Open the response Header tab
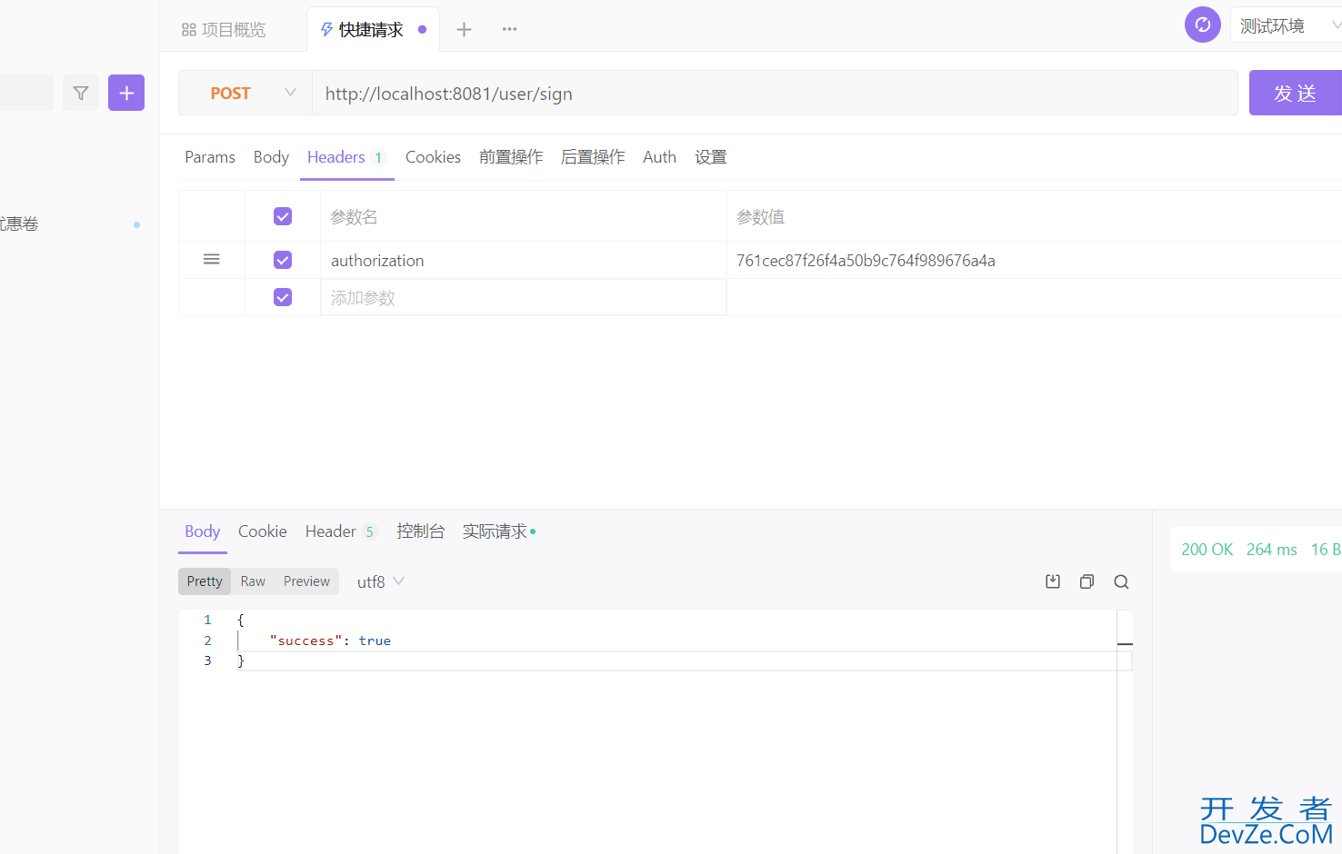The height and width of the screenshot is (854, 1342). click(341, 531)
